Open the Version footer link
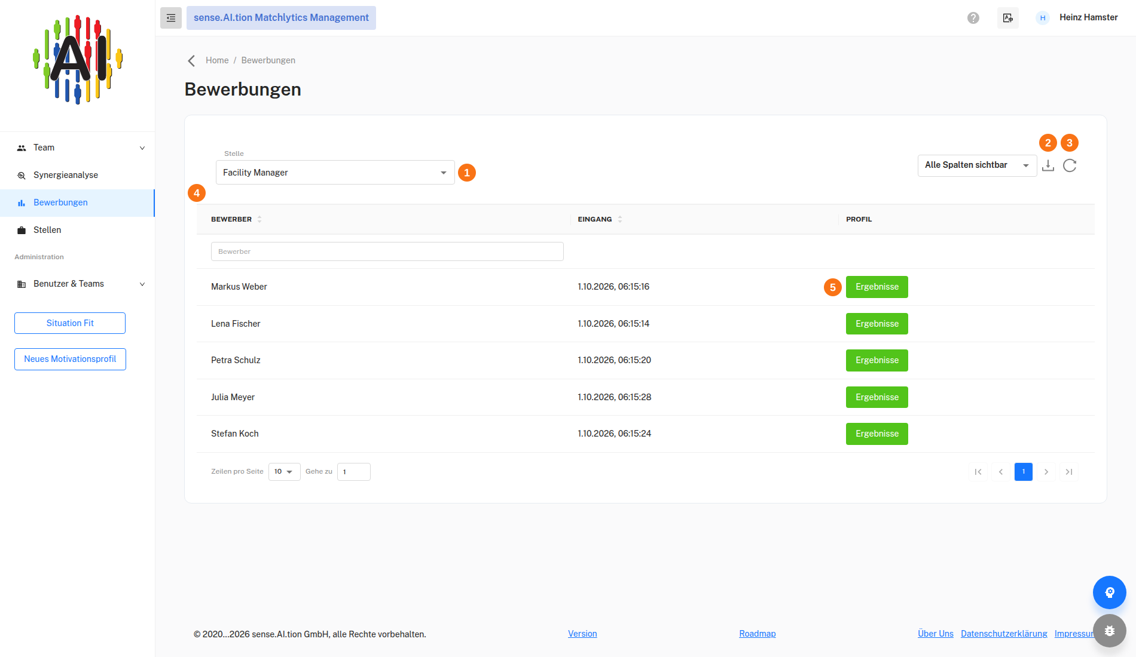This screenshot has height=657, width=1136. (582, 634)
